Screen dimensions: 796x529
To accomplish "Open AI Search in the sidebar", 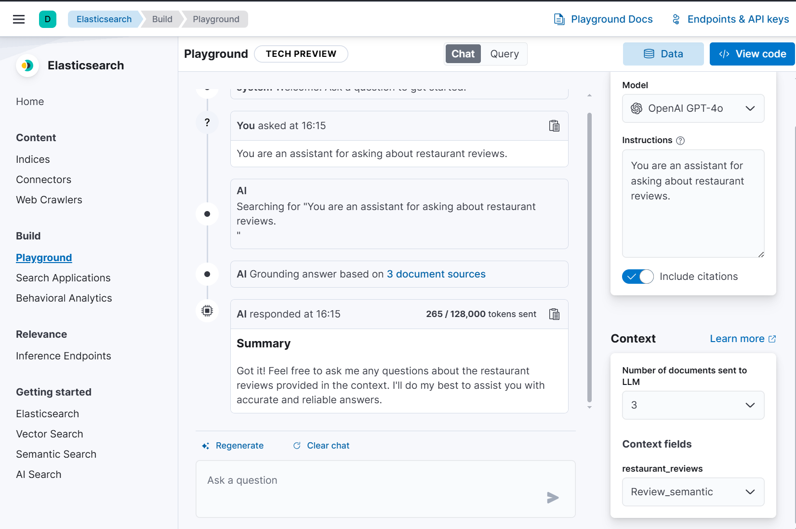I will (x=39, y=475).
